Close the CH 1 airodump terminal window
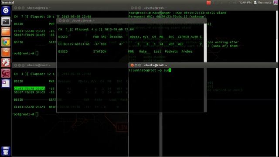This screenshot has width=279, height=157. (60, 20)
